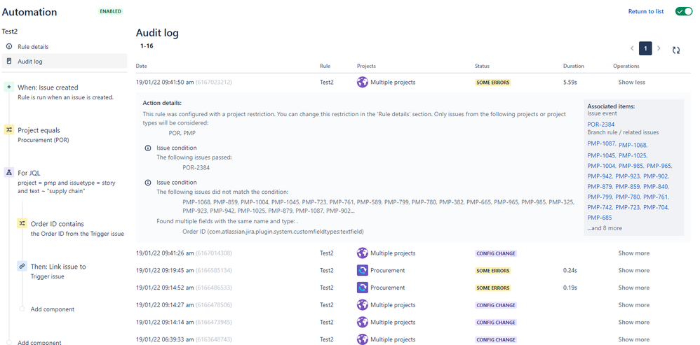Click the Date column header
The width and height of the screenshot is (700, 345).
tap(141, 66)
